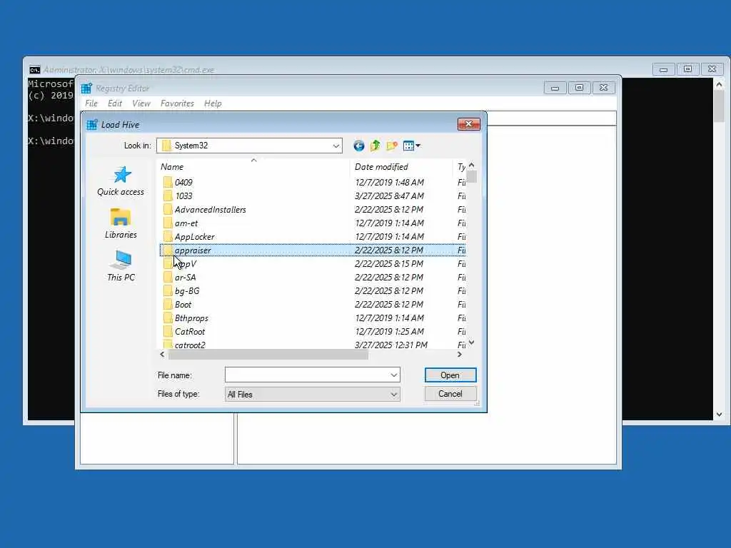Viewport: 731px width, 548px height.
Task: Click the AppLocker folder icon
Action: point(168,236)
